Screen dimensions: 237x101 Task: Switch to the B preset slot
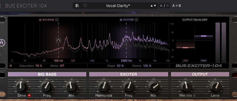(167, 6)
